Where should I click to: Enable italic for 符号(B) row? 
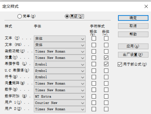[x=106, y=77]
